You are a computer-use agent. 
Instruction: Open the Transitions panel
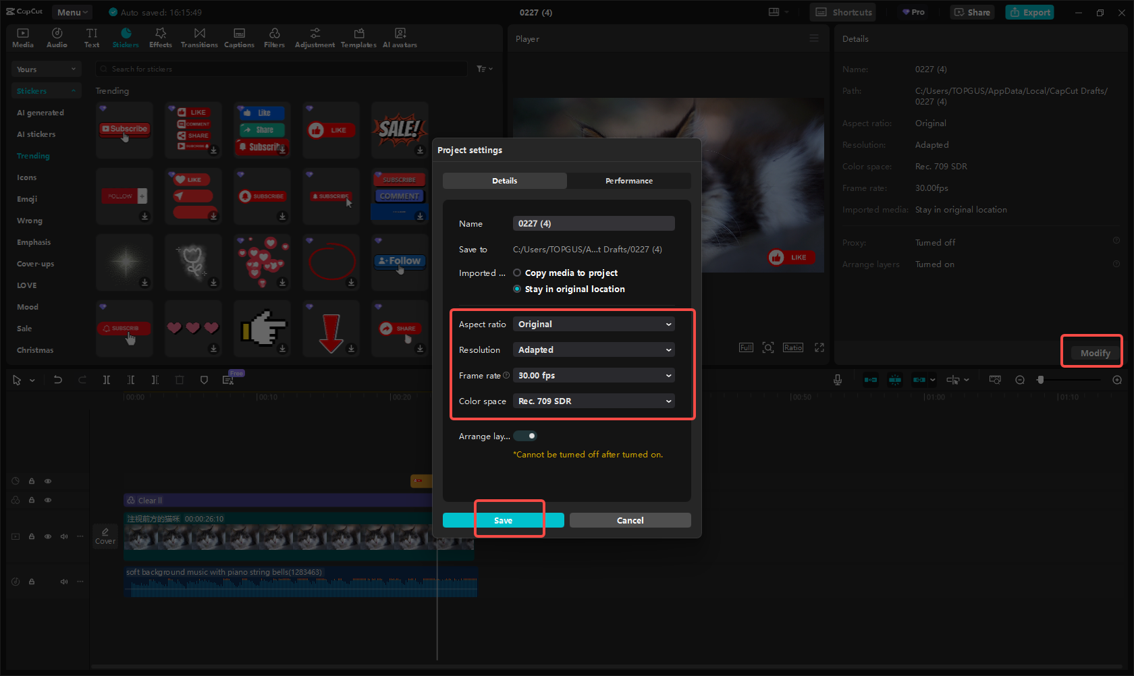[199, 37]
